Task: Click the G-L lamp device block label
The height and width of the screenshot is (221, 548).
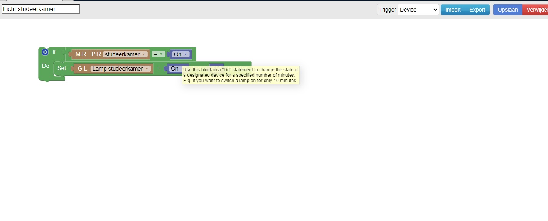Action: click(83, 69)
